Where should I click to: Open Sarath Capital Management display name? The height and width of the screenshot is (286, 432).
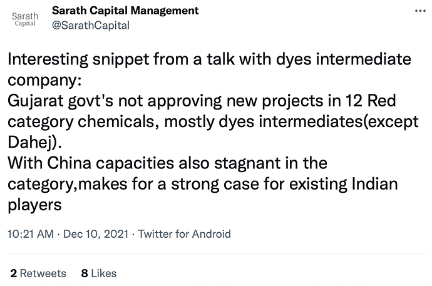125,11
